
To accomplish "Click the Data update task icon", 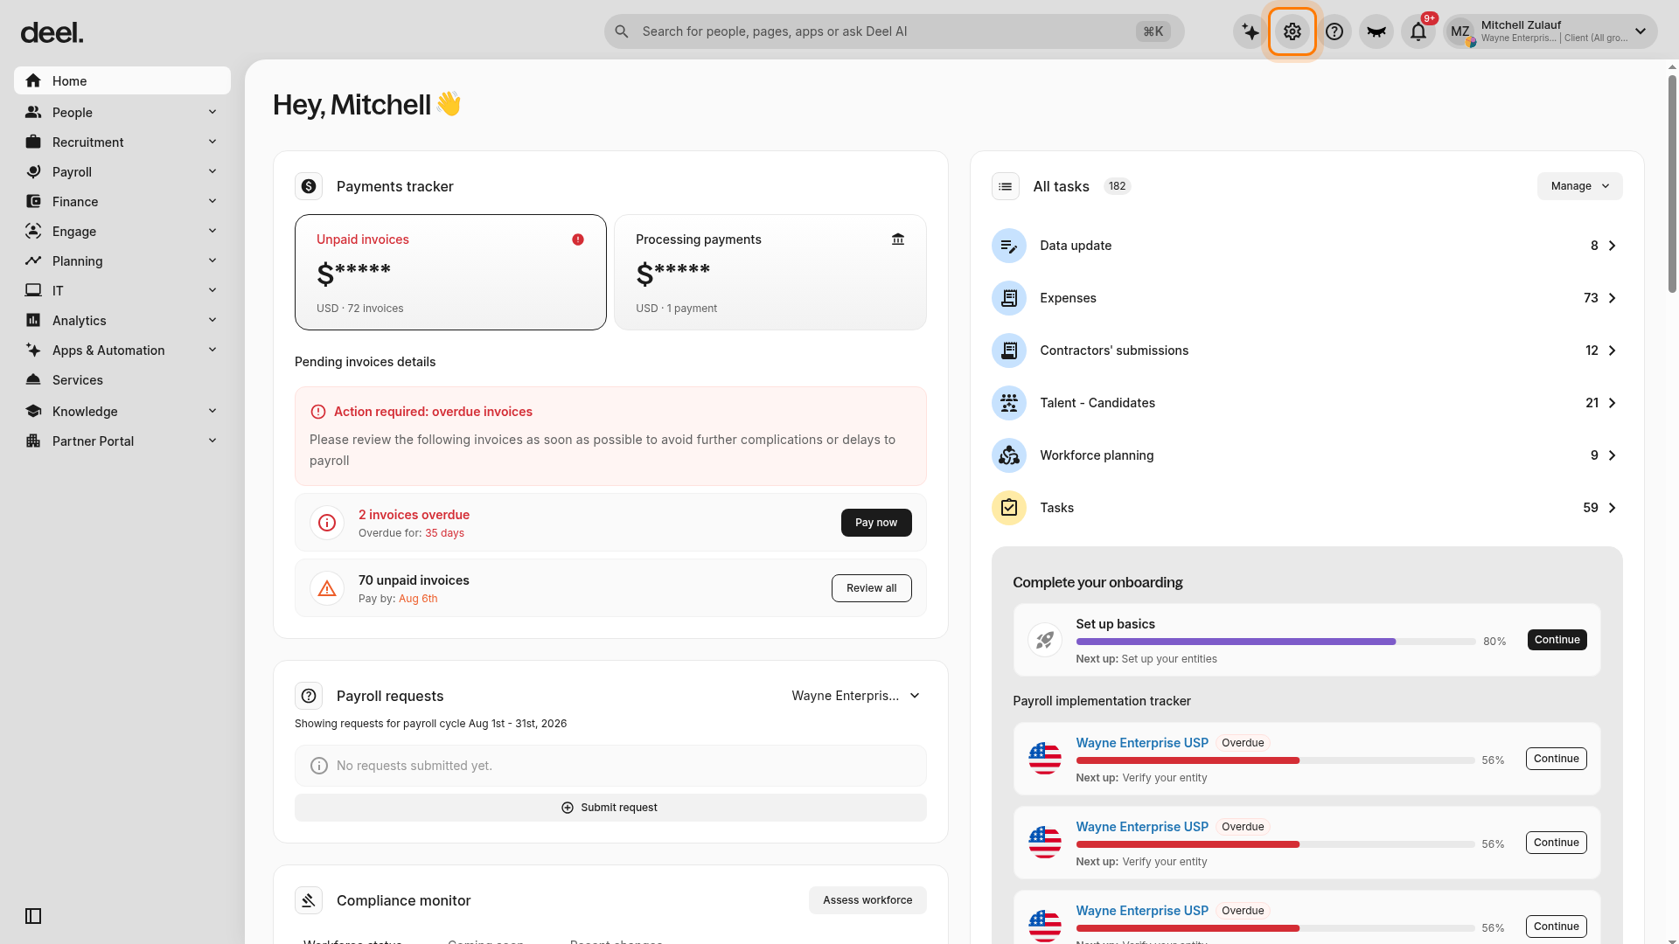I will pyautogui.click(x=1009, y=246).
